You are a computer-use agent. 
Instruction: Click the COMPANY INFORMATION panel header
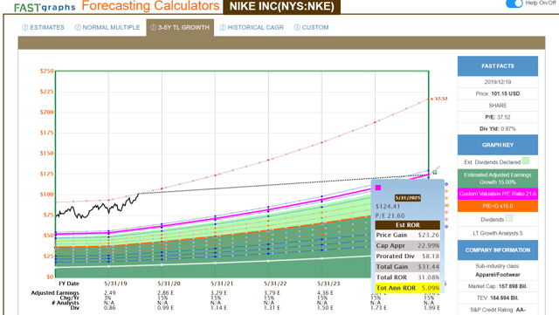[x=498, y=250]
